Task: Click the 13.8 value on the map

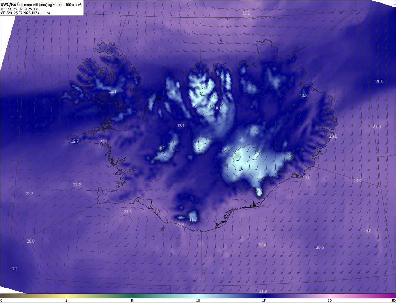Action: (303, 96)
